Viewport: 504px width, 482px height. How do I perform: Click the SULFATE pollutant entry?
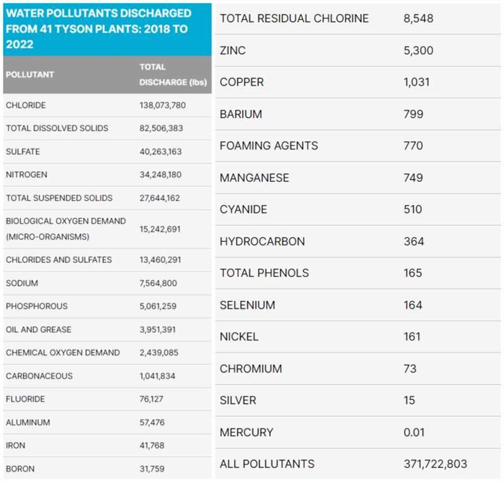23,152
